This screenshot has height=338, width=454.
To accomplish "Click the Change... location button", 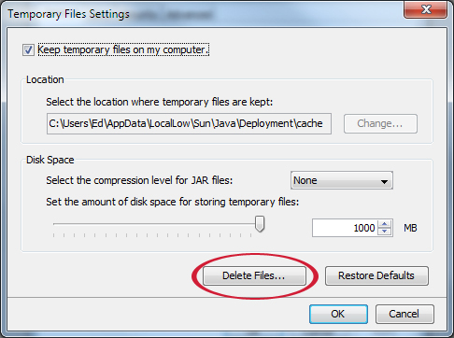I will coord(380,123).
